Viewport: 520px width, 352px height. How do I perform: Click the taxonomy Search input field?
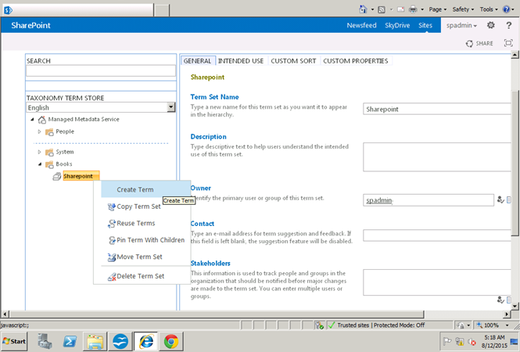click(x=101, y=70)
